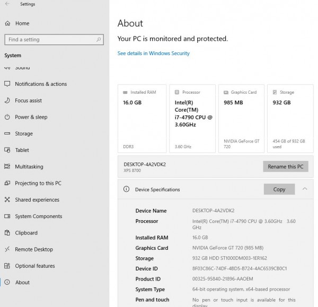Click the Remote Desktop icon
The image size is (318, 307).
[7, 249]
